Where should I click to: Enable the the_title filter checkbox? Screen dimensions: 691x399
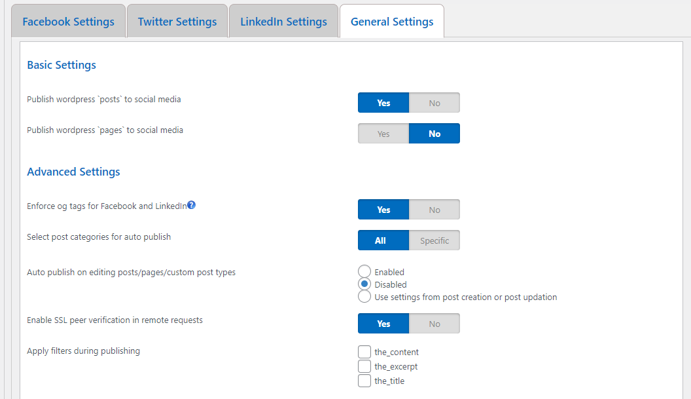364,381
